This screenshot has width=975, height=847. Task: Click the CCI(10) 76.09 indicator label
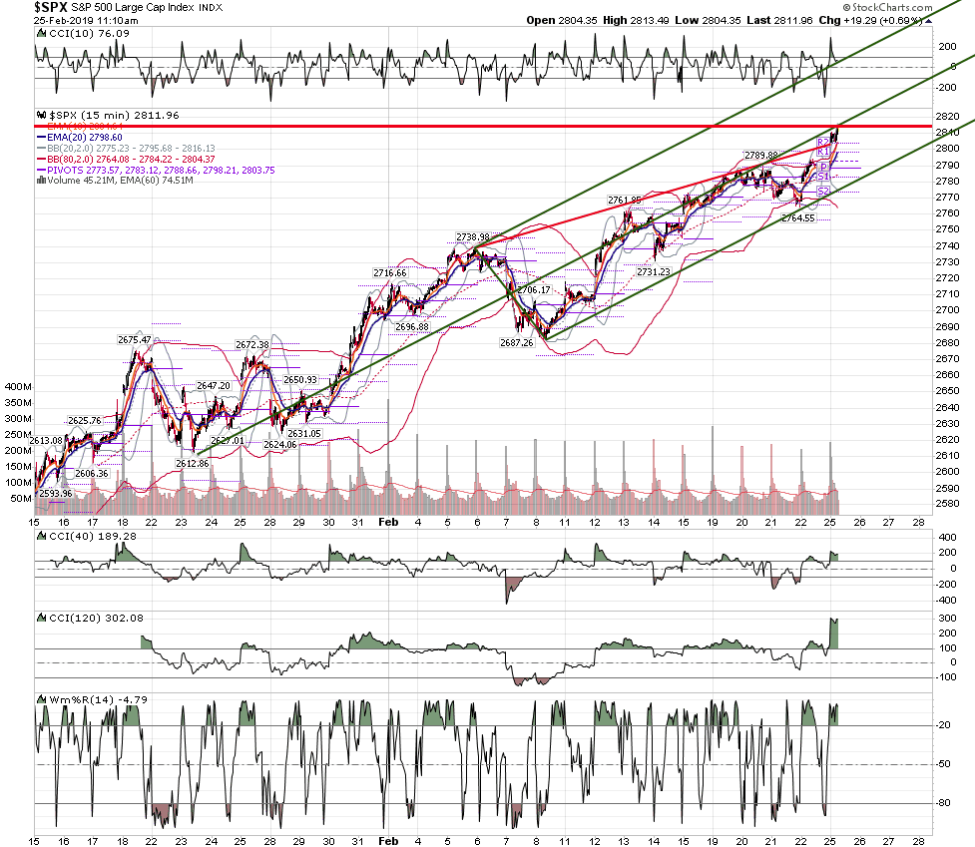coord(89,34)
